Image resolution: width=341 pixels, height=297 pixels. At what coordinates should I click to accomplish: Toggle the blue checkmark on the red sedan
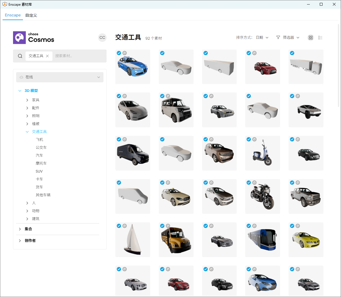(249, 53)
